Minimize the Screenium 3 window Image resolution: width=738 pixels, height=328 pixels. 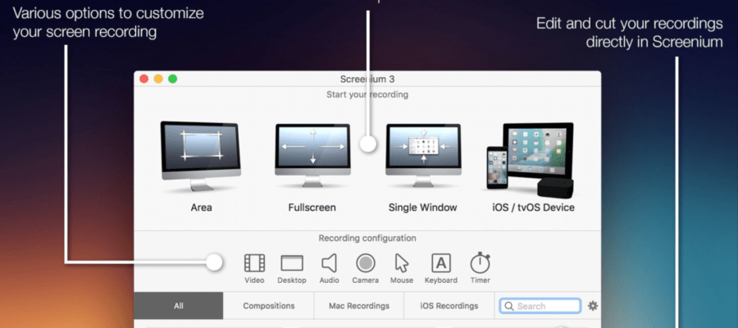pos(158,79)
